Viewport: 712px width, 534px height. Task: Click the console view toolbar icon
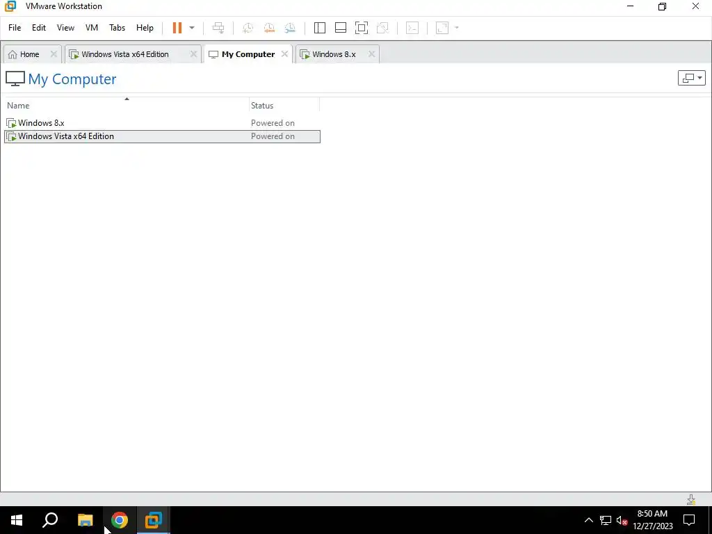coord(412,28)
